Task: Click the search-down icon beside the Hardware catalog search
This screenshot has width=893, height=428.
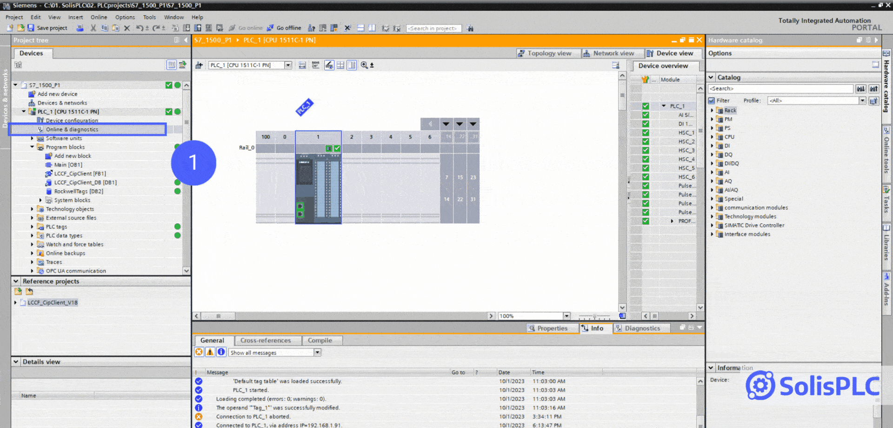Action: [x=861, y=88]
